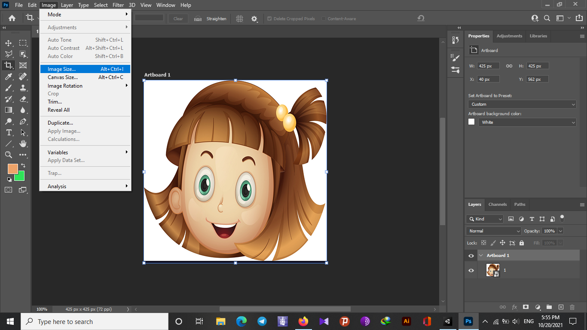Open the Layers panel options menu

(582, 205)
